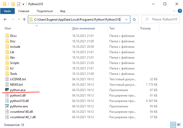
Task: Open the quick access toolbar customize arrow
Action: tap(23, 4)
